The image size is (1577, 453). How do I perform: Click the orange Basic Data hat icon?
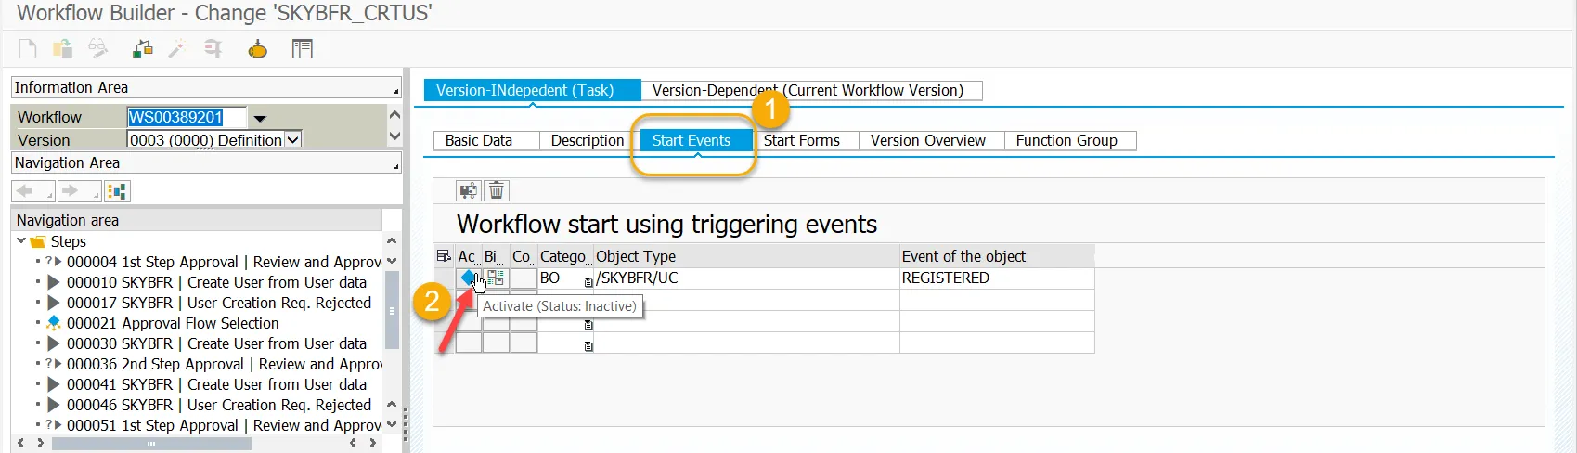click(x=257, y=49)
